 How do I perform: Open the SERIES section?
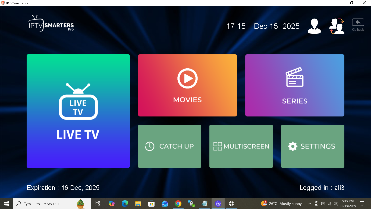pyautogui.click(x=295, y=85)
